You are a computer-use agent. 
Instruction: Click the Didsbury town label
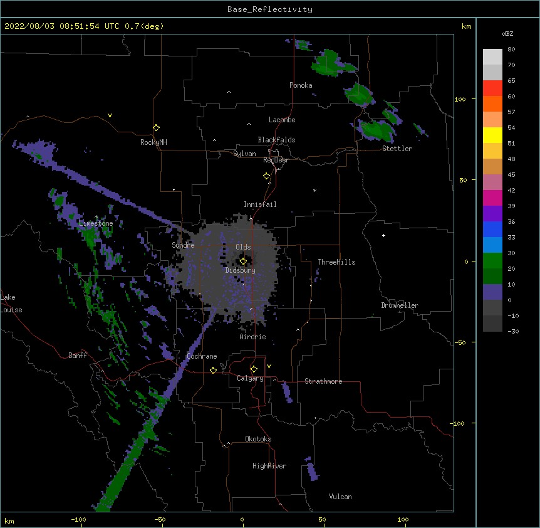click(241, 270)
